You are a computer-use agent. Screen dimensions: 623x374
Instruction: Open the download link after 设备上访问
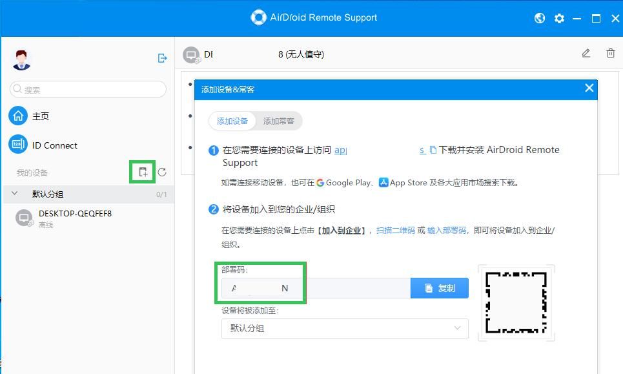380,150
